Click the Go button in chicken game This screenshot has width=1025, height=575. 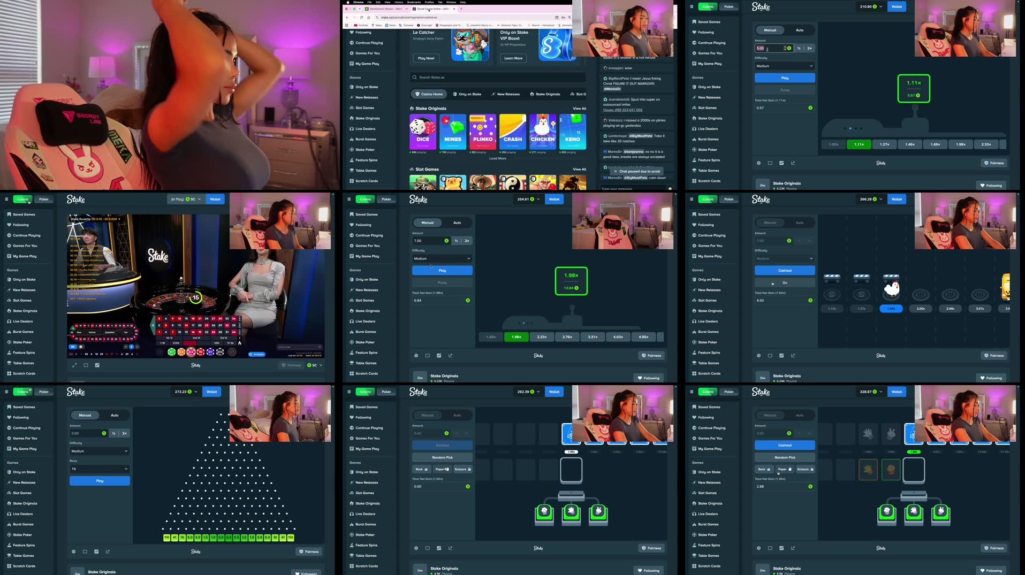point(785,282)
